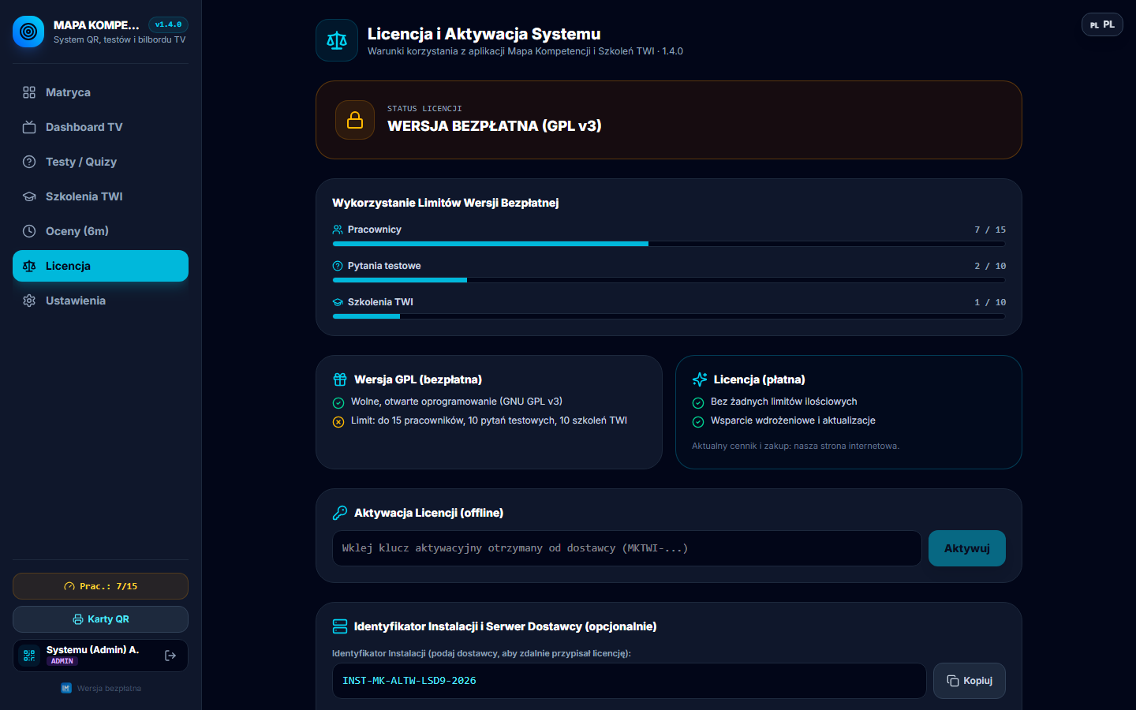This screenshot has height=710, width=1136.
Task: Click the Szkolenia TWI progress bar
Action: pyautogui.click(x=669, y=316)
